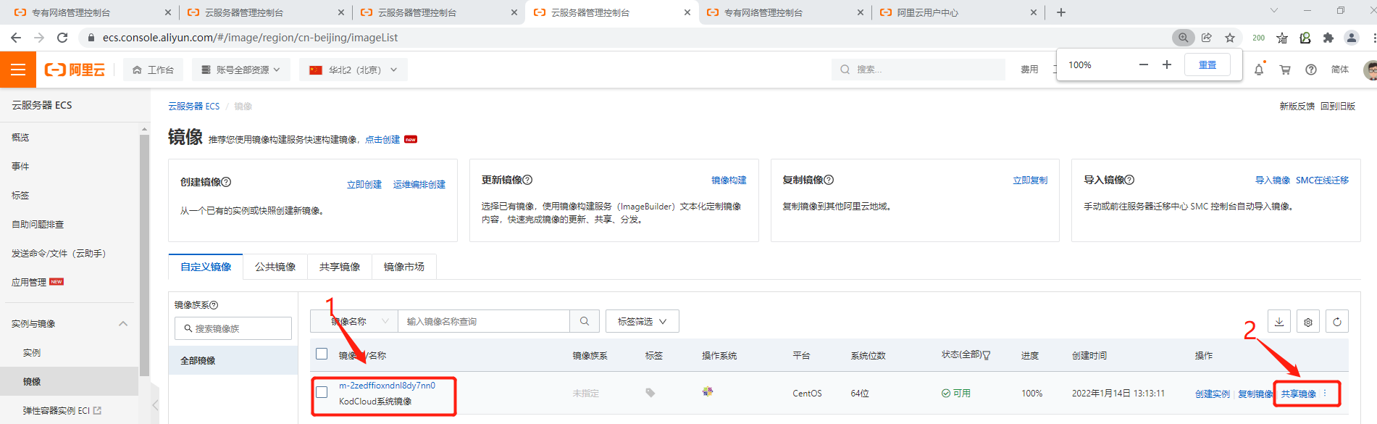Click the SMC在线迁移 link
Viewport: 1377px width, 424px height.
click(1323, 180)
